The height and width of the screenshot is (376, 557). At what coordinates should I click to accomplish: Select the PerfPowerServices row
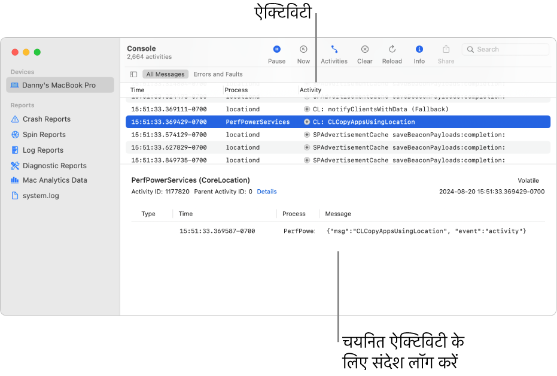[x=338, y=122]
